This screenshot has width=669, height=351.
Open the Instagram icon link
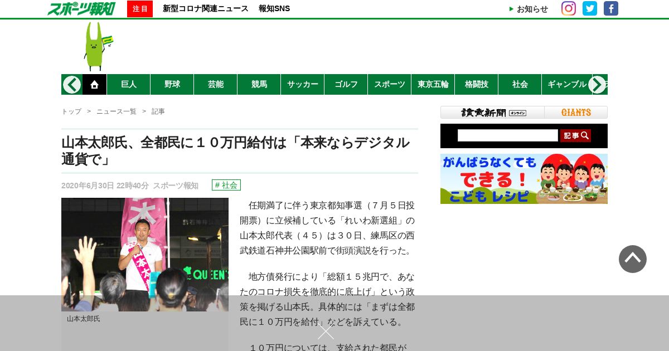[x=569, y=8]
